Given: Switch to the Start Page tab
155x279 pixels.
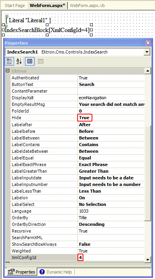Looking at the screenshot, I should click(15, 5).
